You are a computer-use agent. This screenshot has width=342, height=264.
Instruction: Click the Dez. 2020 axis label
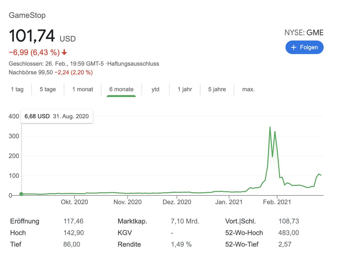177,202
